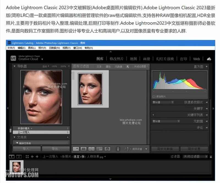
Task: Click the cloud sync status icon
Action: click(x=209, y=59)
